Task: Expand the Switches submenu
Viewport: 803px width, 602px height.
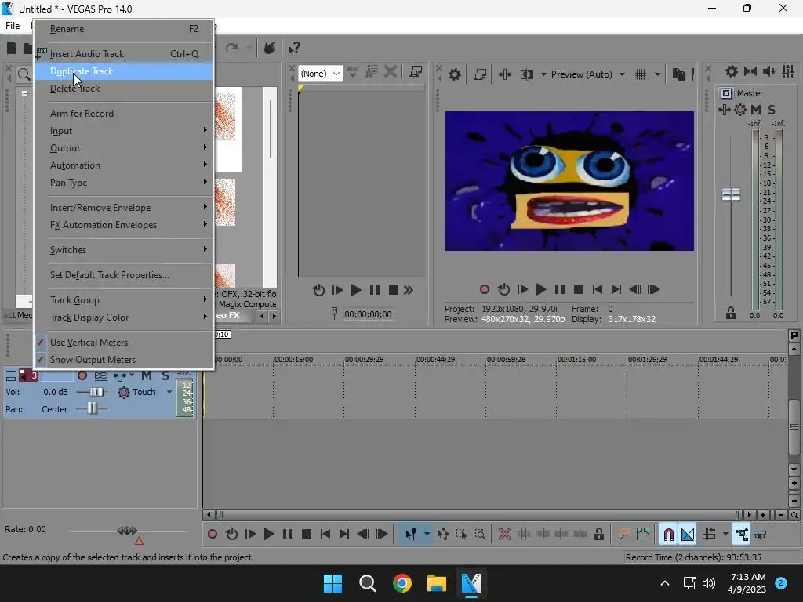Action: point(123,250)
